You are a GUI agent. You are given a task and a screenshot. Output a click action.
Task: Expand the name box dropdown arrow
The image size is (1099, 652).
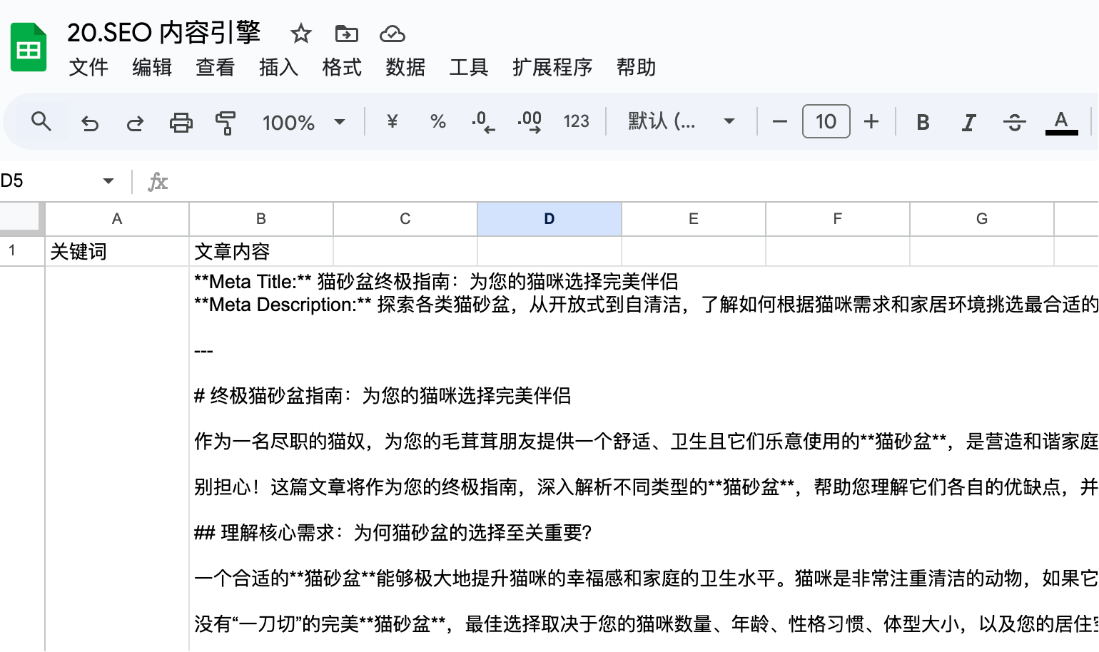point(108,181)
